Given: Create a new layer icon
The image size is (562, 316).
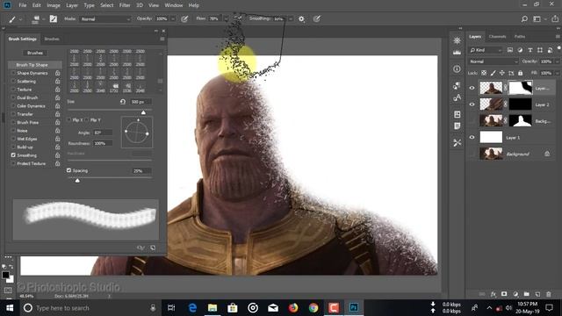Looking at the screenshot, I should (x=537, y=294).
